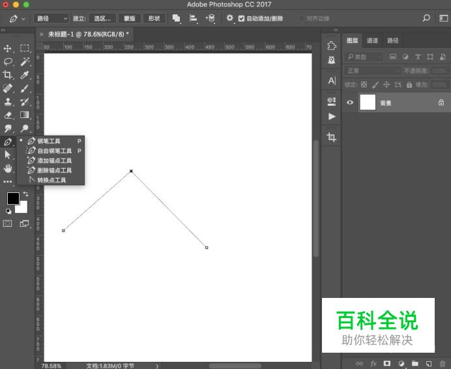Select the Eraser tool

pyautogui.click(x=7, y=115)
